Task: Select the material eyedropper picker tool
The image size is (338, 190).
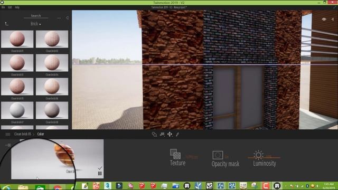Action: 177,135
